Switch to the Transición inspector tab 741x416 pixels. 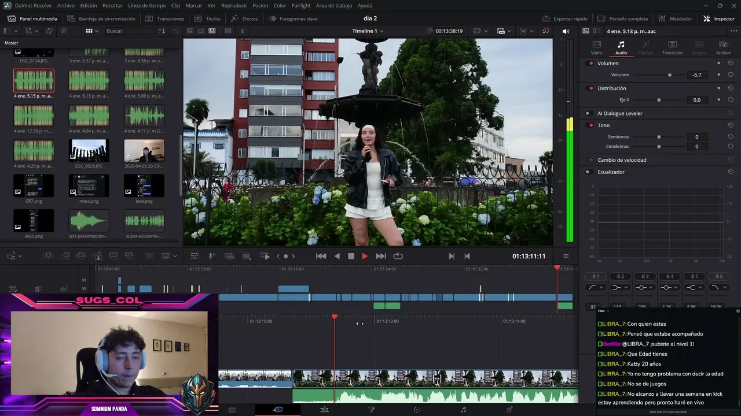coord(672,47)
